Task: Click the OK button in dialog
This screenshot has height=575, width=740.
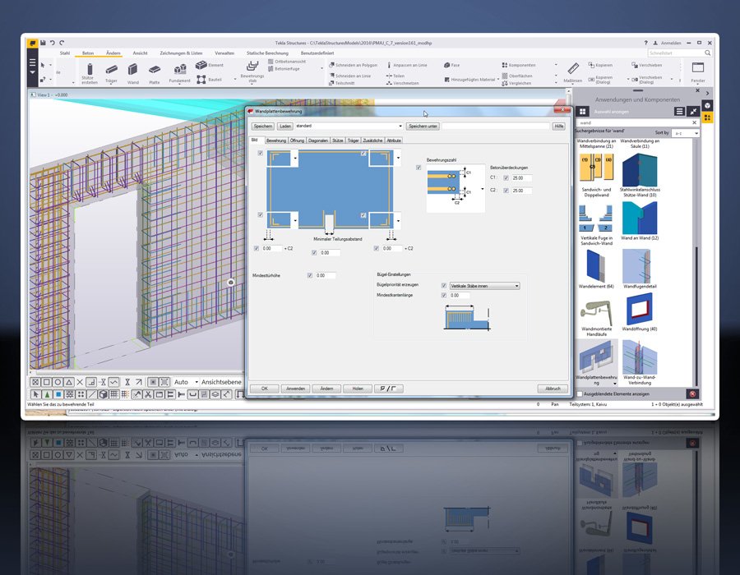Action: tap(264, 389)
